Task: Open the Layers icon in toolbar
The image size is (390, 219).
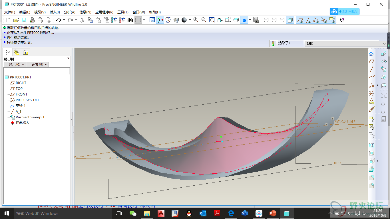Action: (x=236, y=20)
